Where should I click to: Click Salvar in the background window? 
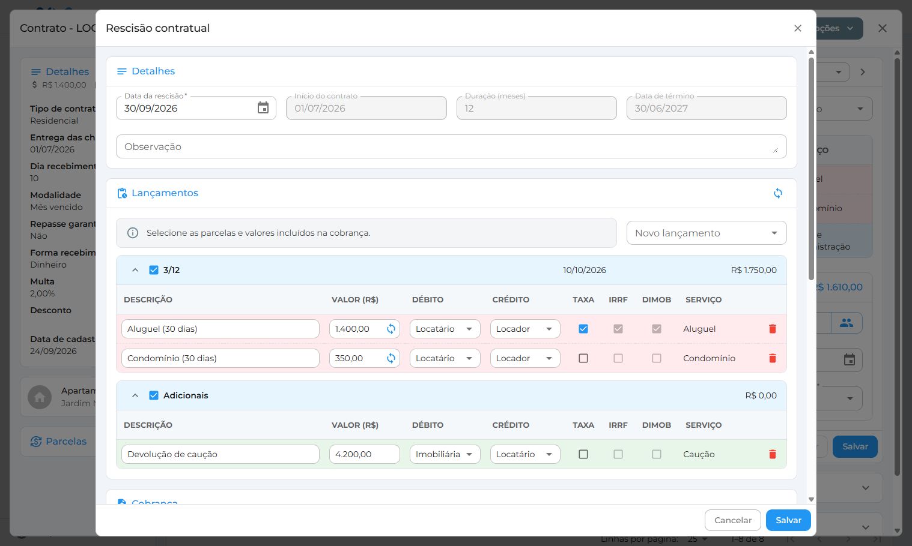[x=855, y=447]
